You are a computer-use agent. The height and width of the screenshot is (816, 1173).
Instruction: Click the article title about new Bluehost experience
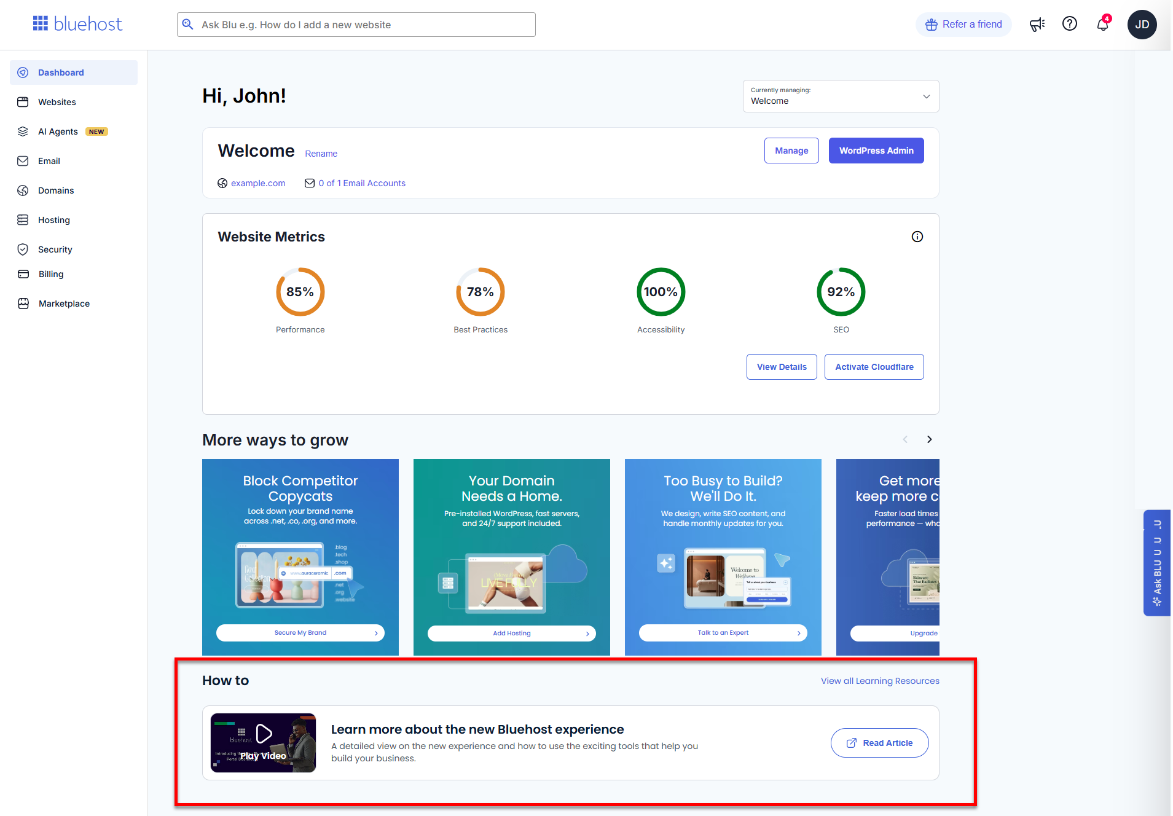tap(477, 729)
